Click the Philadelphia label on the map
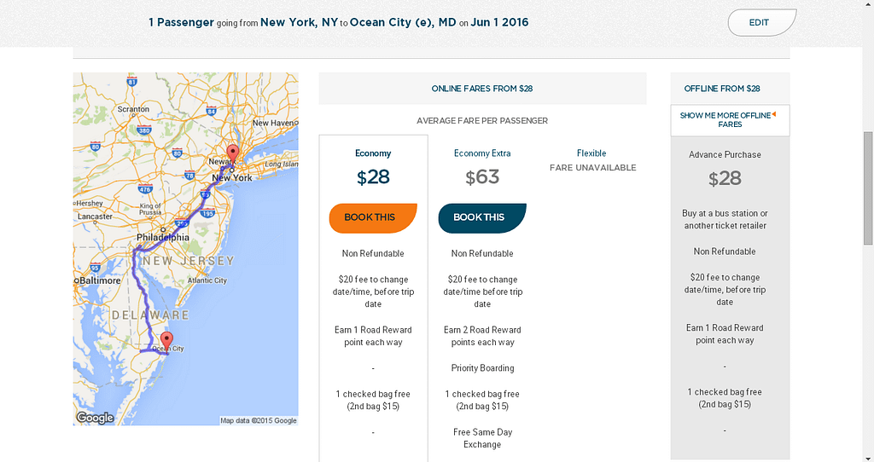 [162, 237]
